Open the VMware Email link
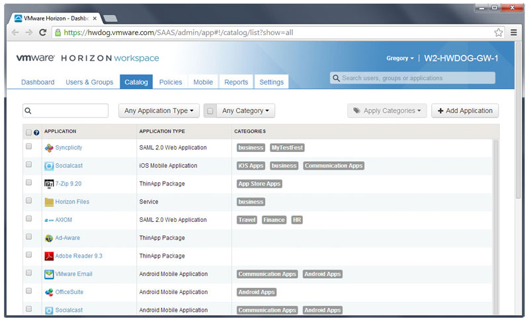 click(74, 274)
